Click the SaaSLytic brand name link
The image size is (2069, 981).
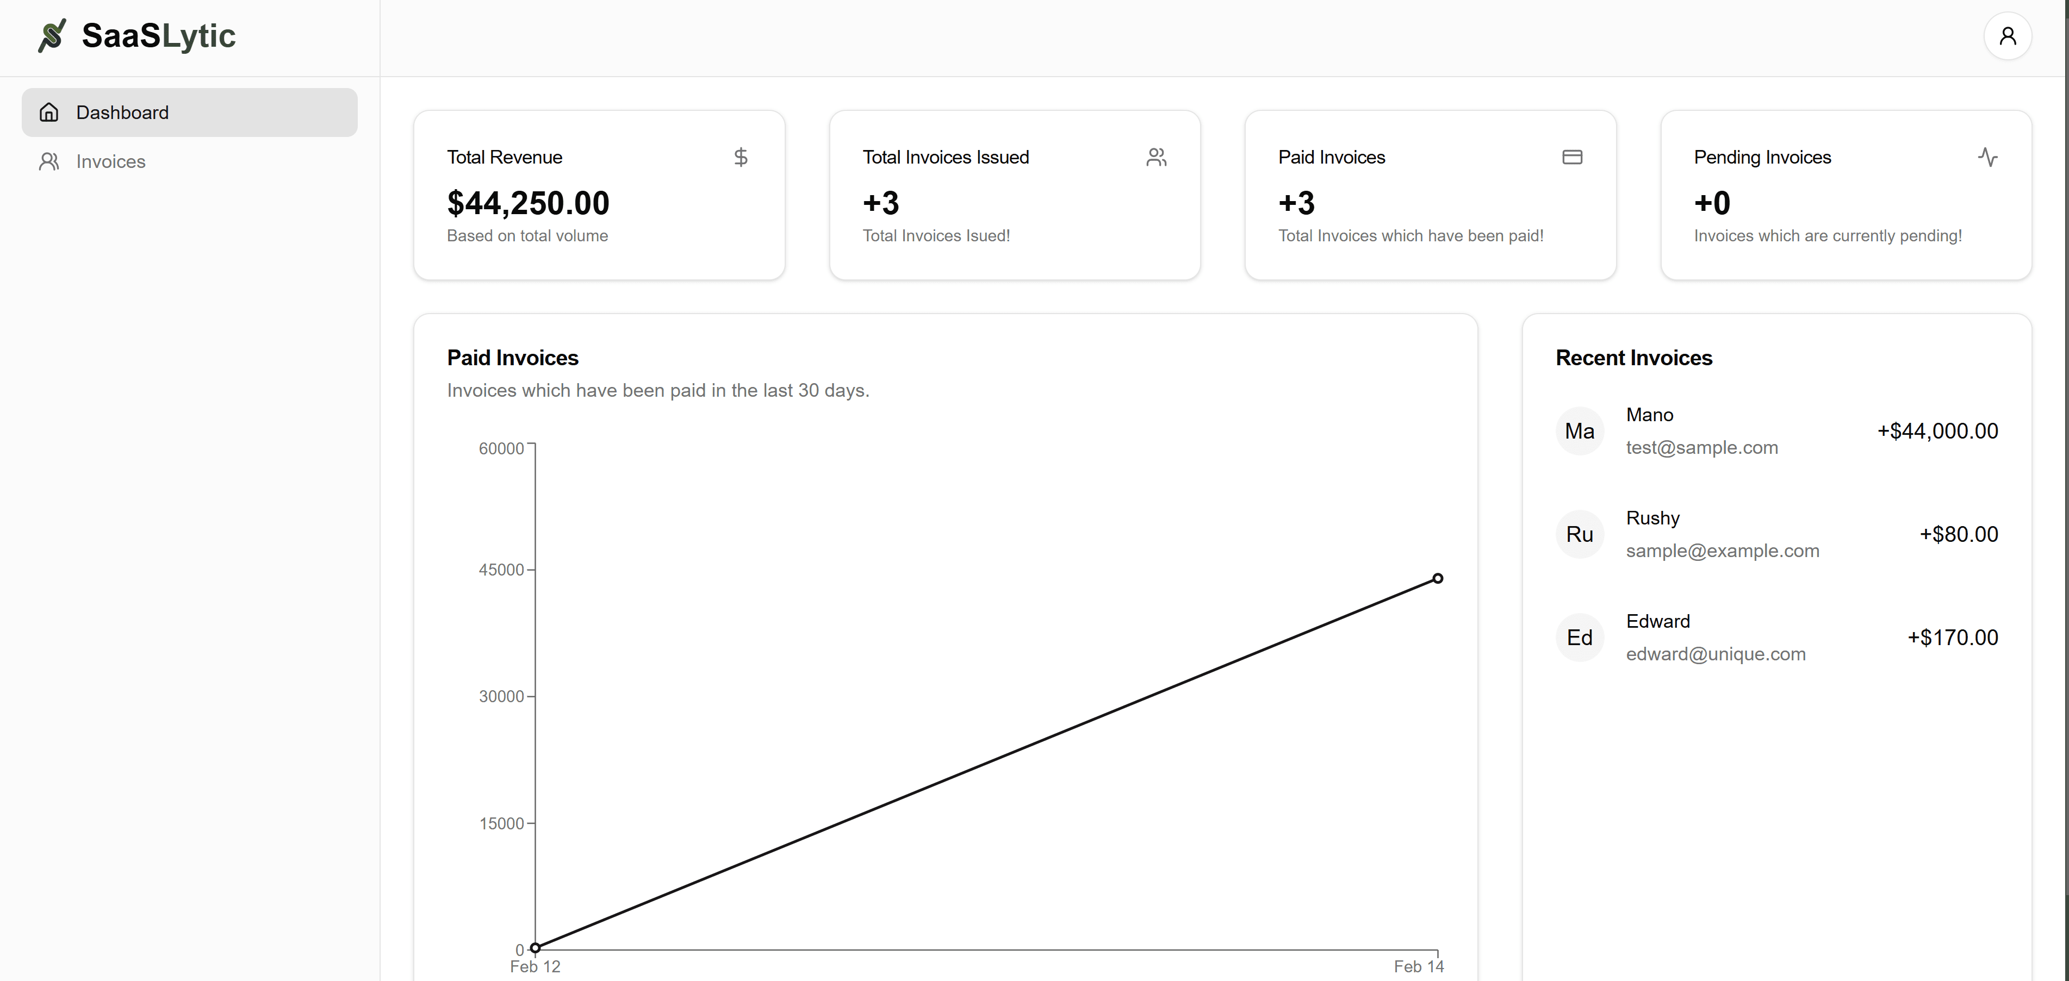(158, 36)
